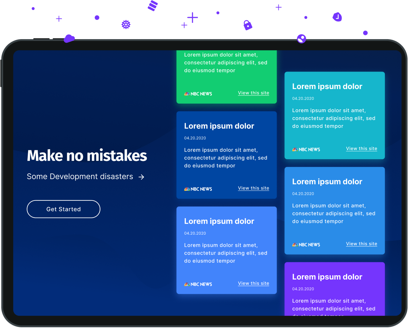Click the purple padlock icon
The width and height of the screenshot is (409, 329).
coord(247,25)
